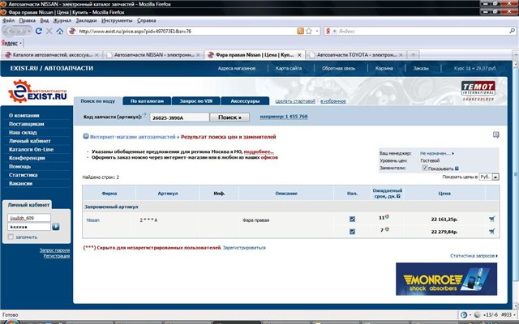Image resolution: width=519 pixels, height=324 pixels.
Task: Click the Регистрация link in sidebar
Action: tap(57, 256)
